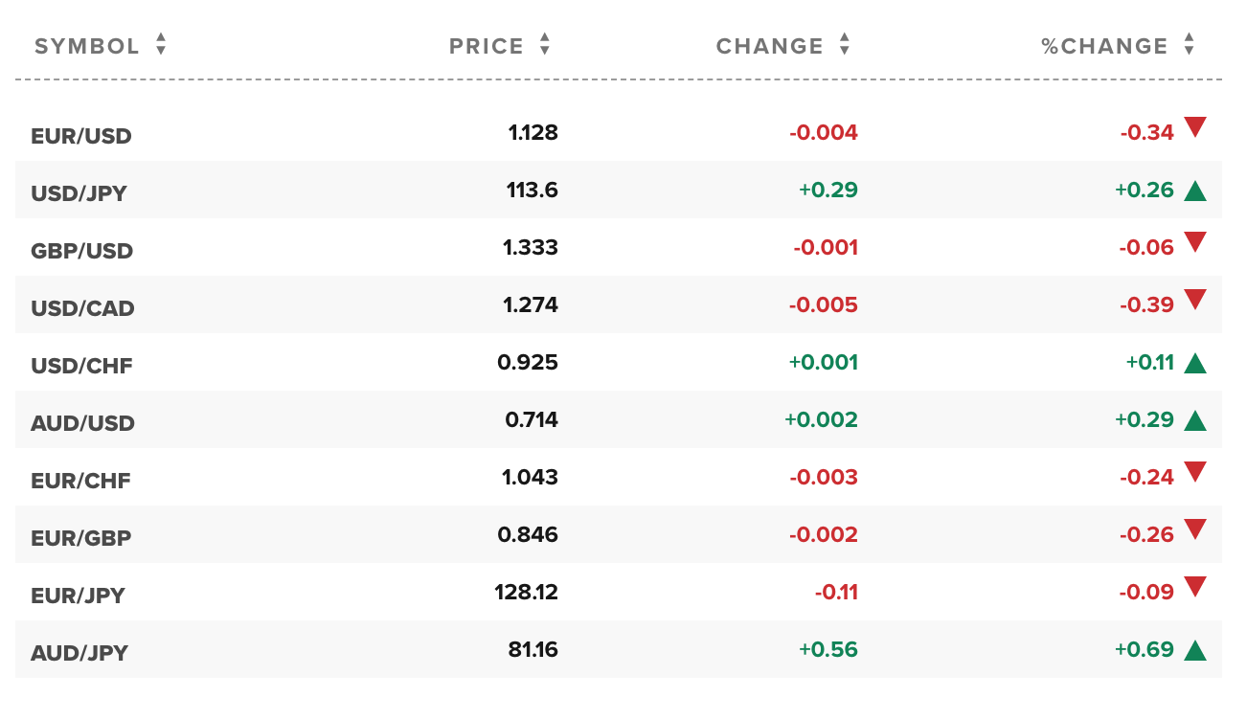
Task: Click the green up arrow in USD/CHF row
Action: point(1194,363)
